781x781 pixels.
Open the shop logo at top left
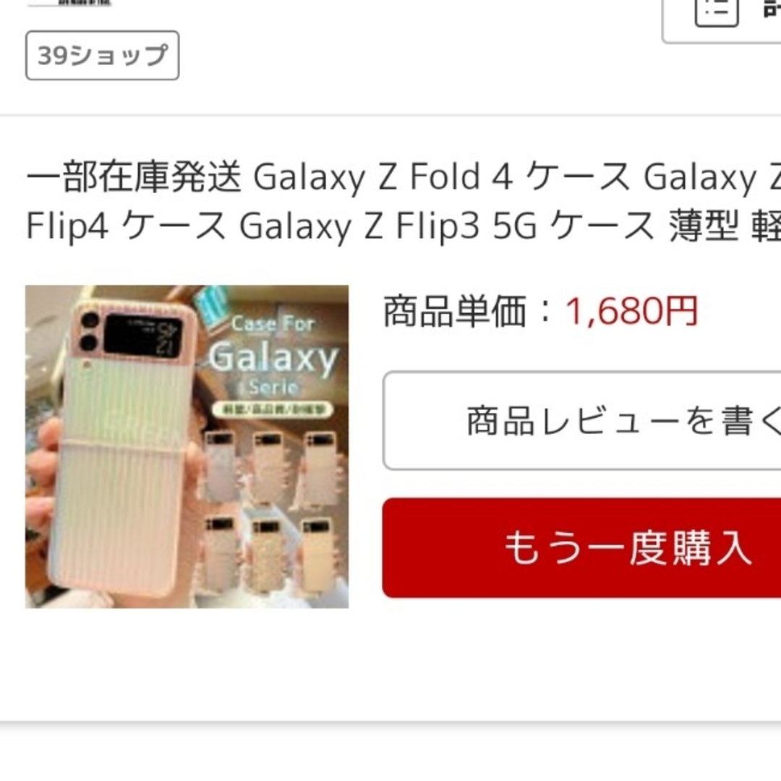pos(70,3)
